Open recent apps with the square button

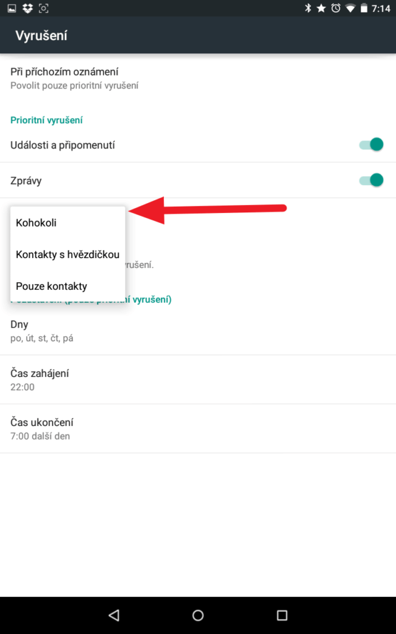pyautogui.click(x=282, y=615)
